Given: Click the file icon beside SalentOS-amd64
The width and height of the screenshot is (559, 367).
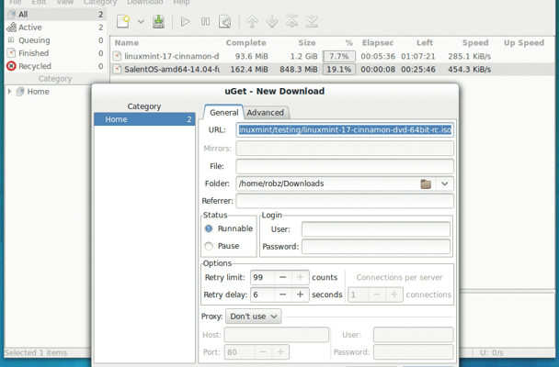Looking at the screenshot, I should [117, 69].
